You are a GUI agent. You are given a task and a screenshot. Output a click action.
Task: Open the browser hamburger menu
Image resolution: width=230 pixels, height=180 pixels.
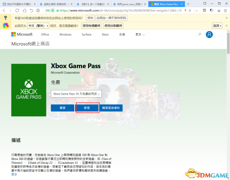(x=225, y=10)
